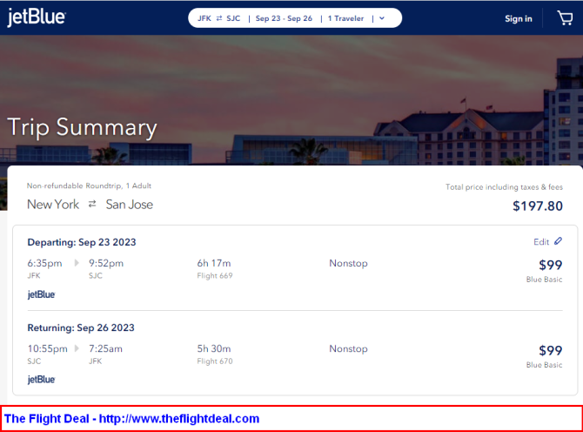
Task: Click the 6:35pm departure time
Action: coord(44,263)
